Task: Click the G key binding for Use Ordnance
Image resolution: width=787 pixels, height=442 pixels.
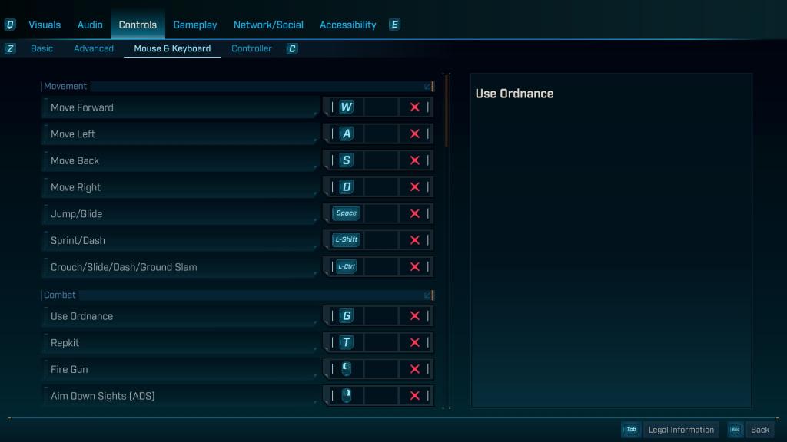Action: [346, 315]
